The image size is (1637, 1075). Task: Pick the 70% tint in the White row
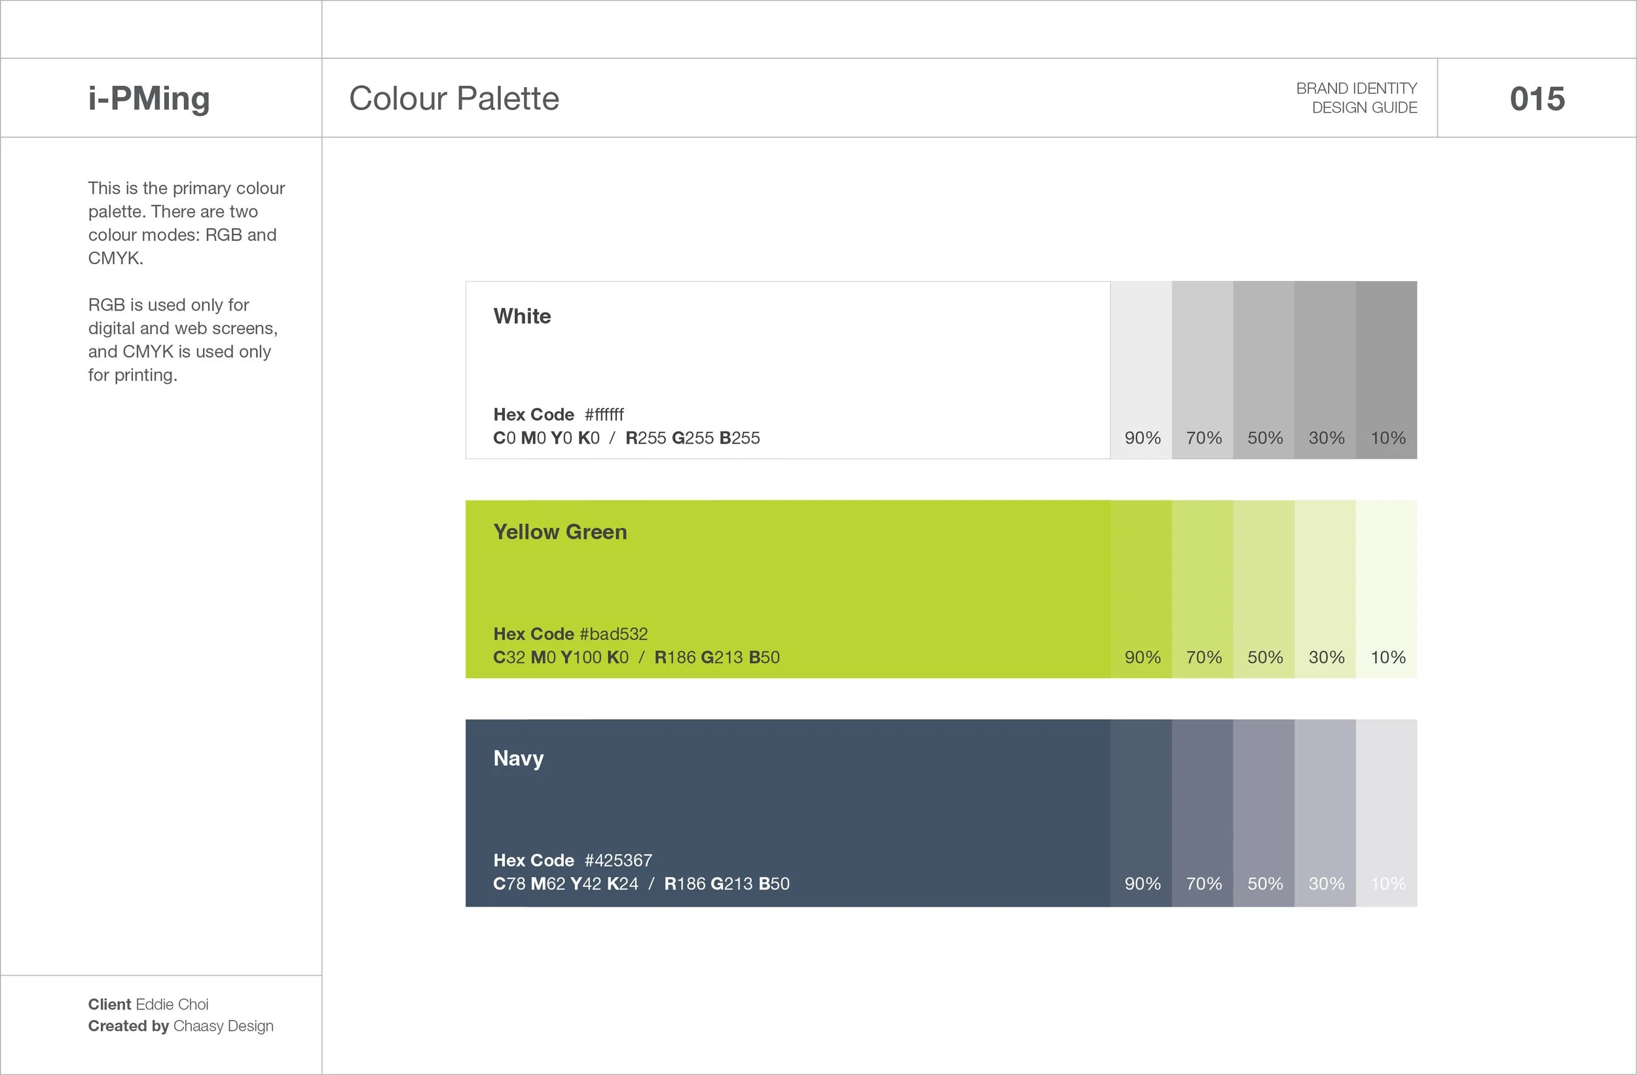[1202, 369]
